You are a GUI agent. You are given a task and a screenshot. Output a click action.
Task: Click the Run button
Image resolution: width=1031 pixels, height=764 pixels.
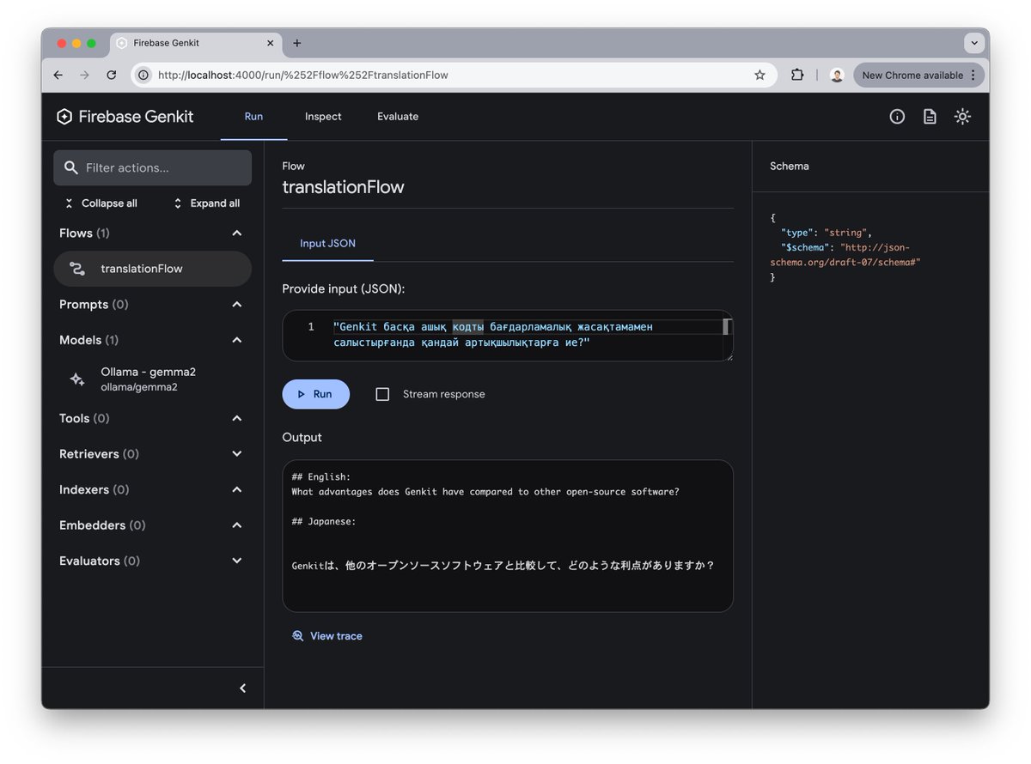tap(316, 394)
